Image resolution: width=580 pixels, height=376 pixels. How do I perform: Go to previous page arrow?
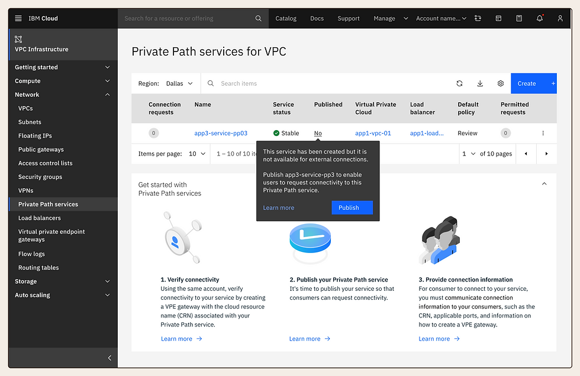526,154
